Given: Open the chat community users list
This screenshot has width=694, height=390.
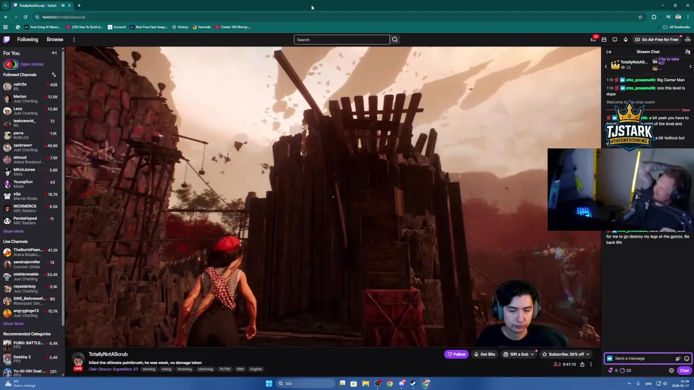Looking at the screenshot, I should (687, 52).
